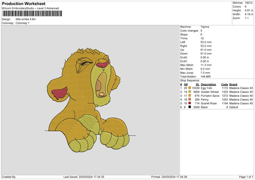Click the design name 'little simba 4.8in'

click(25, 19)
